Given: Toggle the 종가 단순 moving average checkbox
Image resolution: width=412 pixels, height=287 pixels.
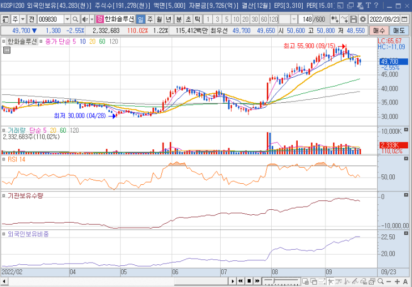Looking at the screenshot, I should 41,42.
